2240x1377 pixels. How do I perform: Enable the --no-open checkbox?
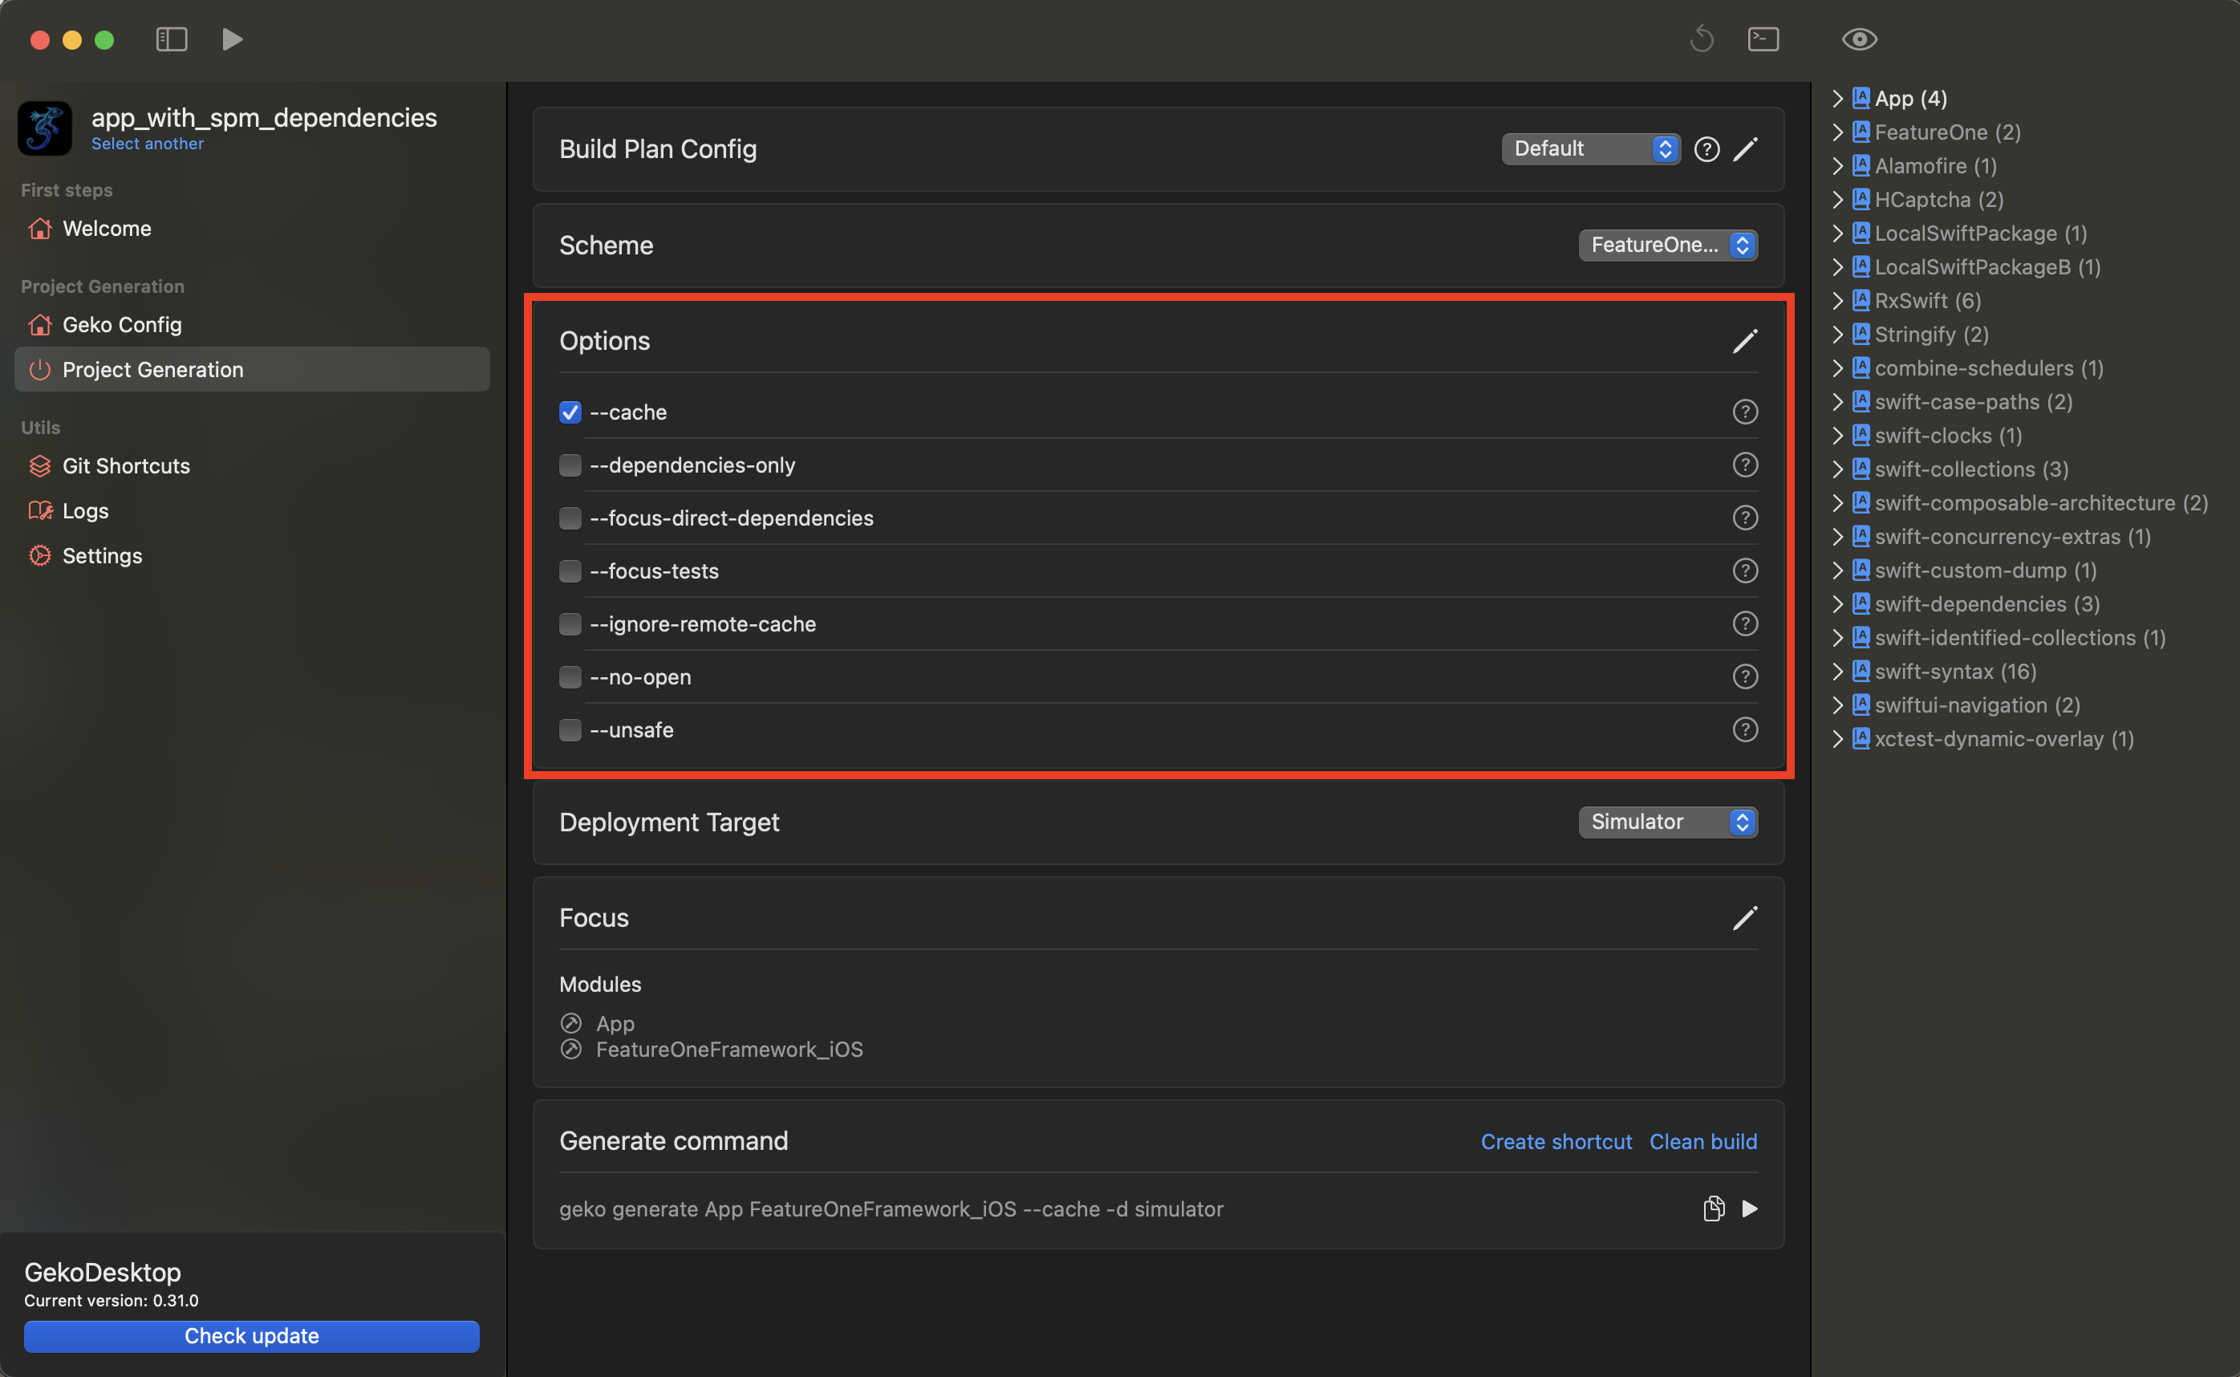pyautogui.click(x=570, y=676)
